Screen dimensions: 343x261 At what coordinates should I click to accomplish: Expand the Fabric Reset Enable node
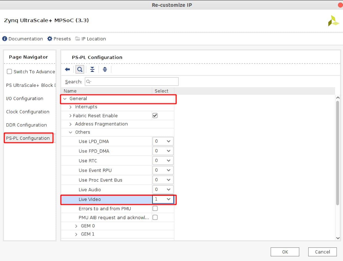point(71,116)
